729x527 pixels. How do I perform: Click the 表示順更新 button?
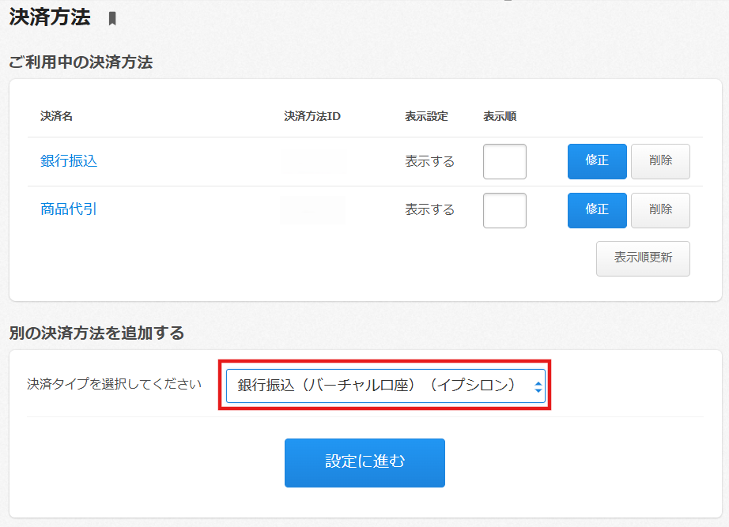coord(643,258)
